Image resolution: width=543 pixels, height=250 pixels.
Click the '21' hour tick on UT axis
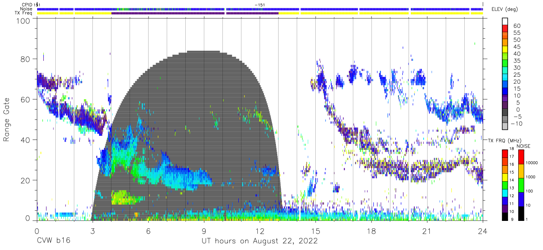[427, 231]
